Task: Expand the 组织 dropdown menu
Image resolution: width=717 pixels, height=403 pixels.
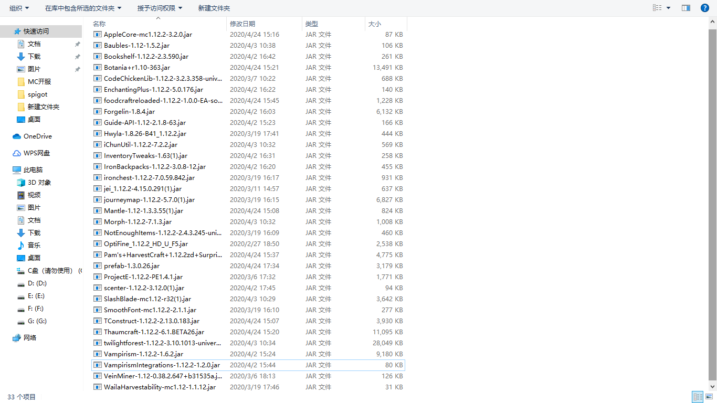Action: [19, 8]
